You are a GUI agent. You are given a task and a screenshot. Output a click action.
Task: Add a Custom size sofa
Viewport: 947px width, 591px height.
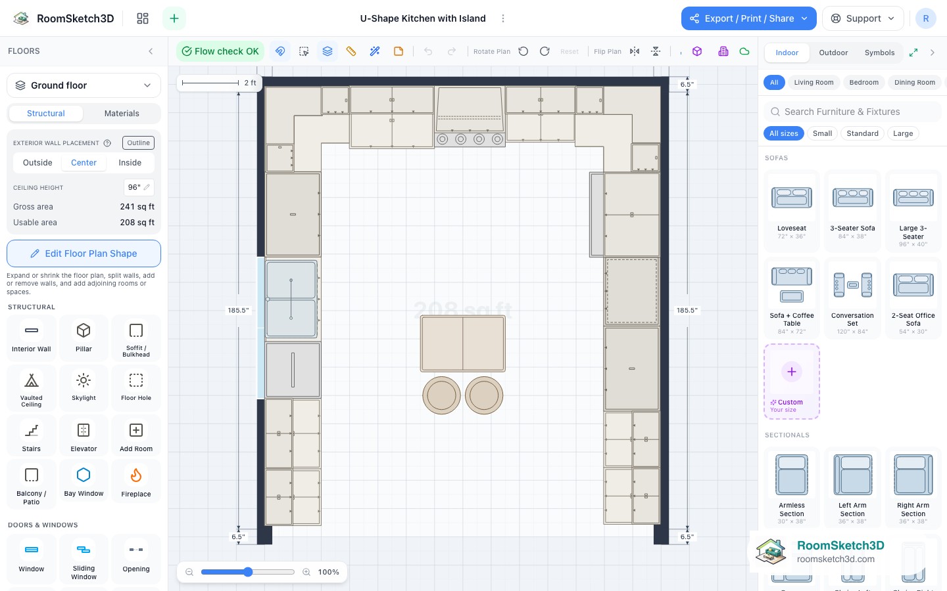point(792,382)
